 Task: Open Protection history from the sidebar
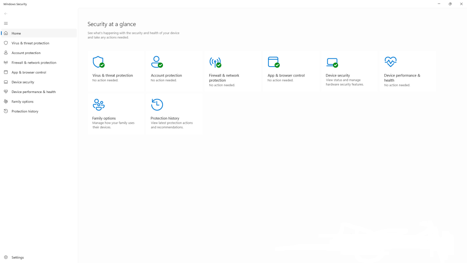[x=24, y=111]
